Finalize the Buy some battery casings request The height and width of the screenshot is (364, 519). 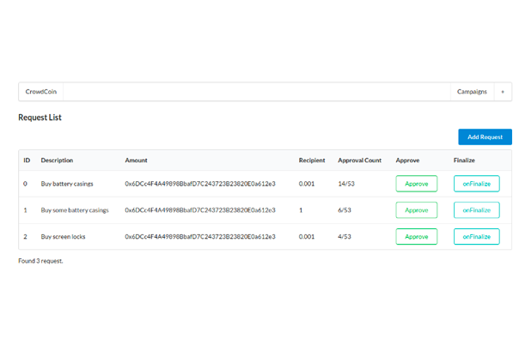[476, 210]
